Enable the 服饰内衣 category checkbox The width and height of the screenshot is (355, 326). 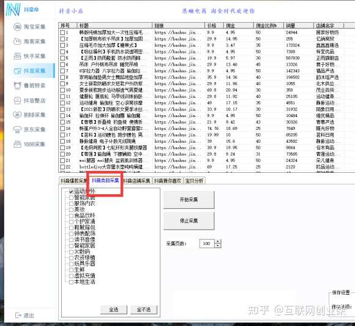pyautogui.click(x=72, y=203)
